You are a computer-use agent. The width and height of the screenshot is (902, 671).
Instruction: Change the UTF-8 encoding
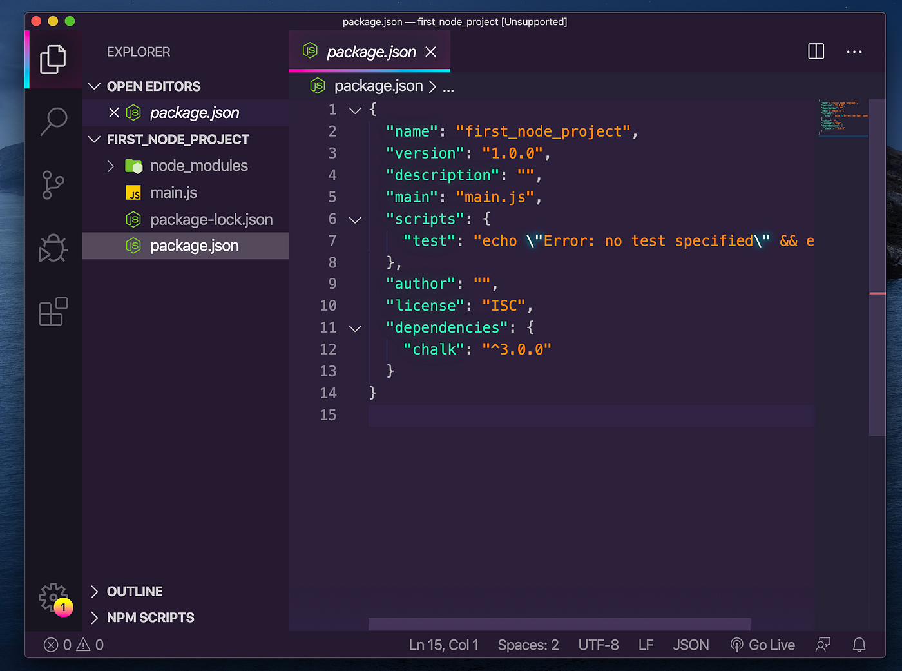click(598, 644)
